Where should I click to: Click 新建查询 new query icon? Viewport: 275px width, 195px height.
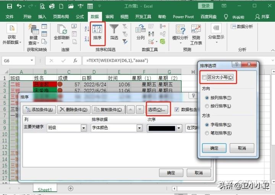click(x=34, y=34)
